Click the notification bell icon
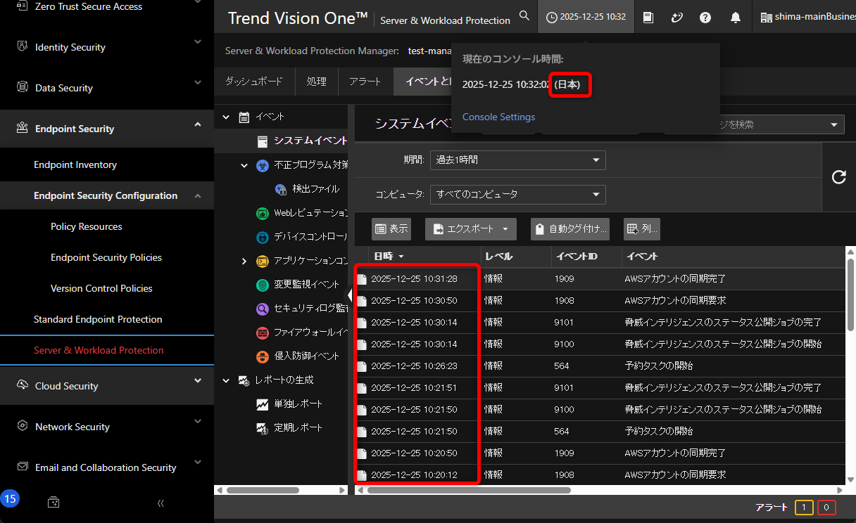This screenshot has width=856, height=523. coord(735,17)
